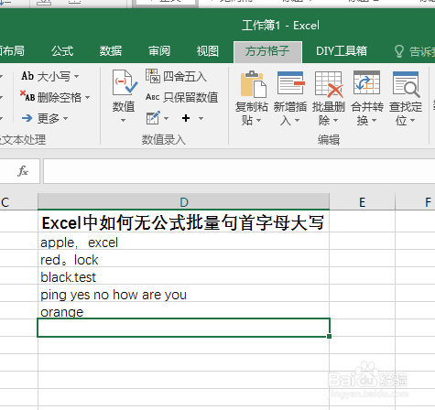Switch to the 视图 tab

(208, 51)
